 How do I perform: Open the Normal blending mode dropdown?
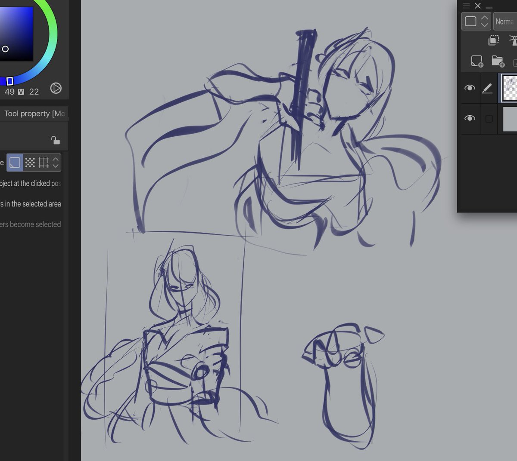tap(505, 22)
